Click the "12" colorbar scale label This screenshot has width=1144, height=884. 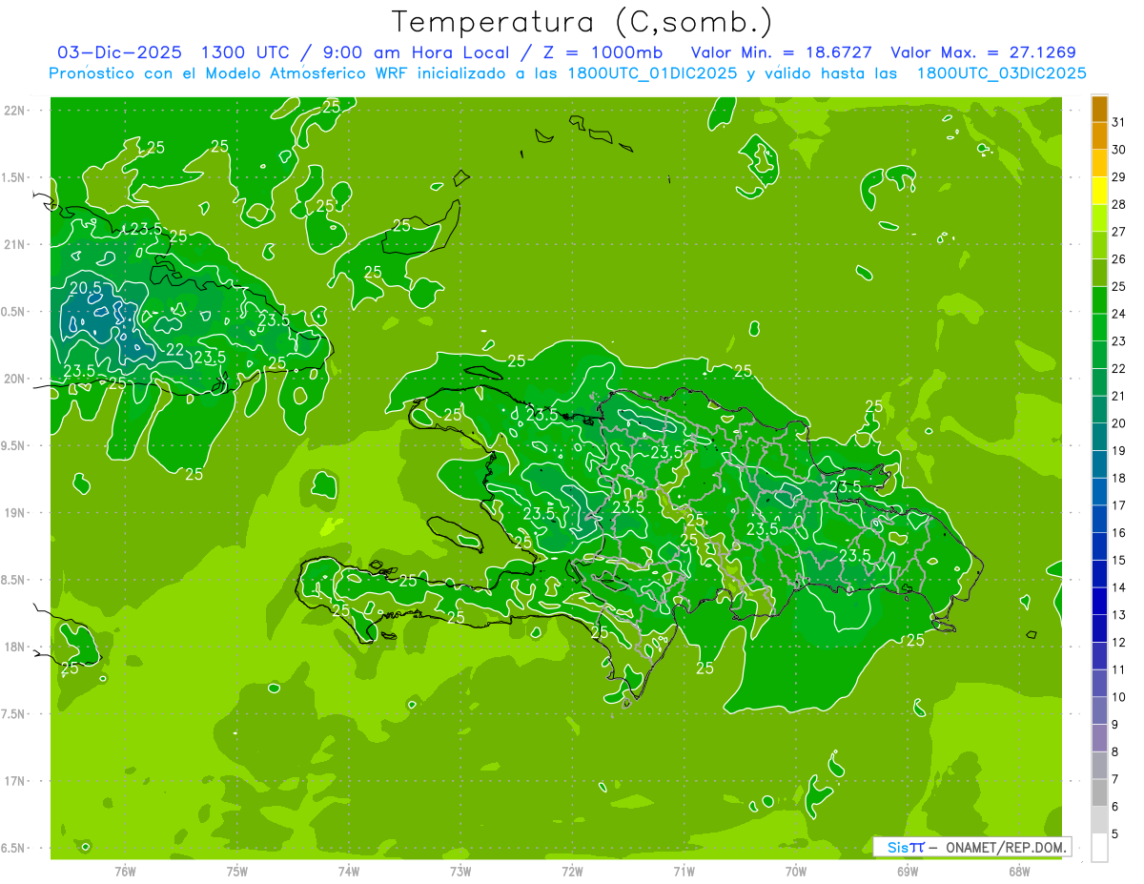pos(1119,643)
